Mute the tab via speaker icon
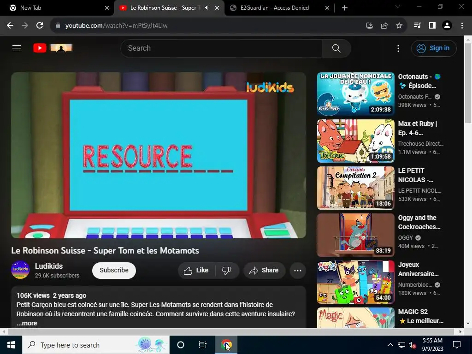The image size is (472, 354). click(x=207, y=8)
